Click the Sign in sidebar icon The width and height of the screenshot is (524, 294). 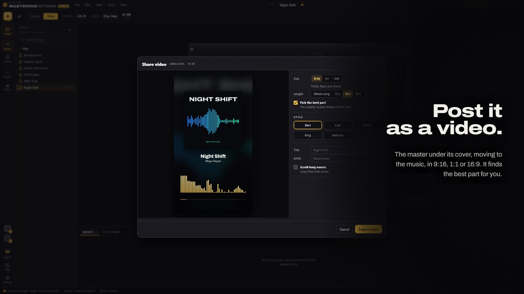pyautogui.click(x=7, y=254)
